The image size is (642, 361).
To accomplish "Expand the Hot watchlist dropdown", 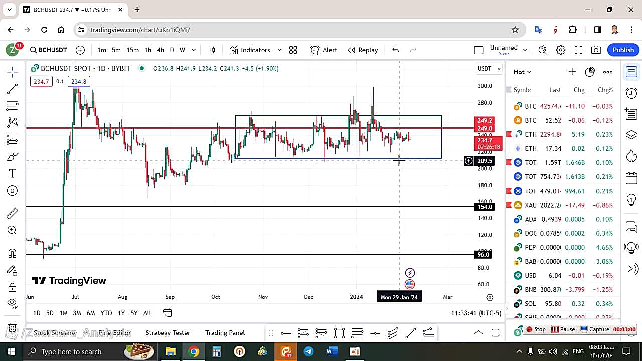I will pos(522,72).
